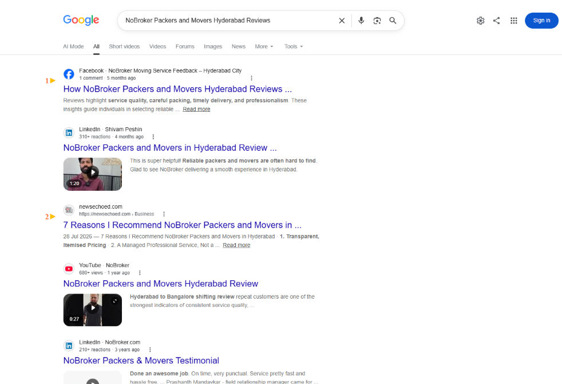Open Google Lens image search icon
Screen dimensions: 562x384
[377, 21]
